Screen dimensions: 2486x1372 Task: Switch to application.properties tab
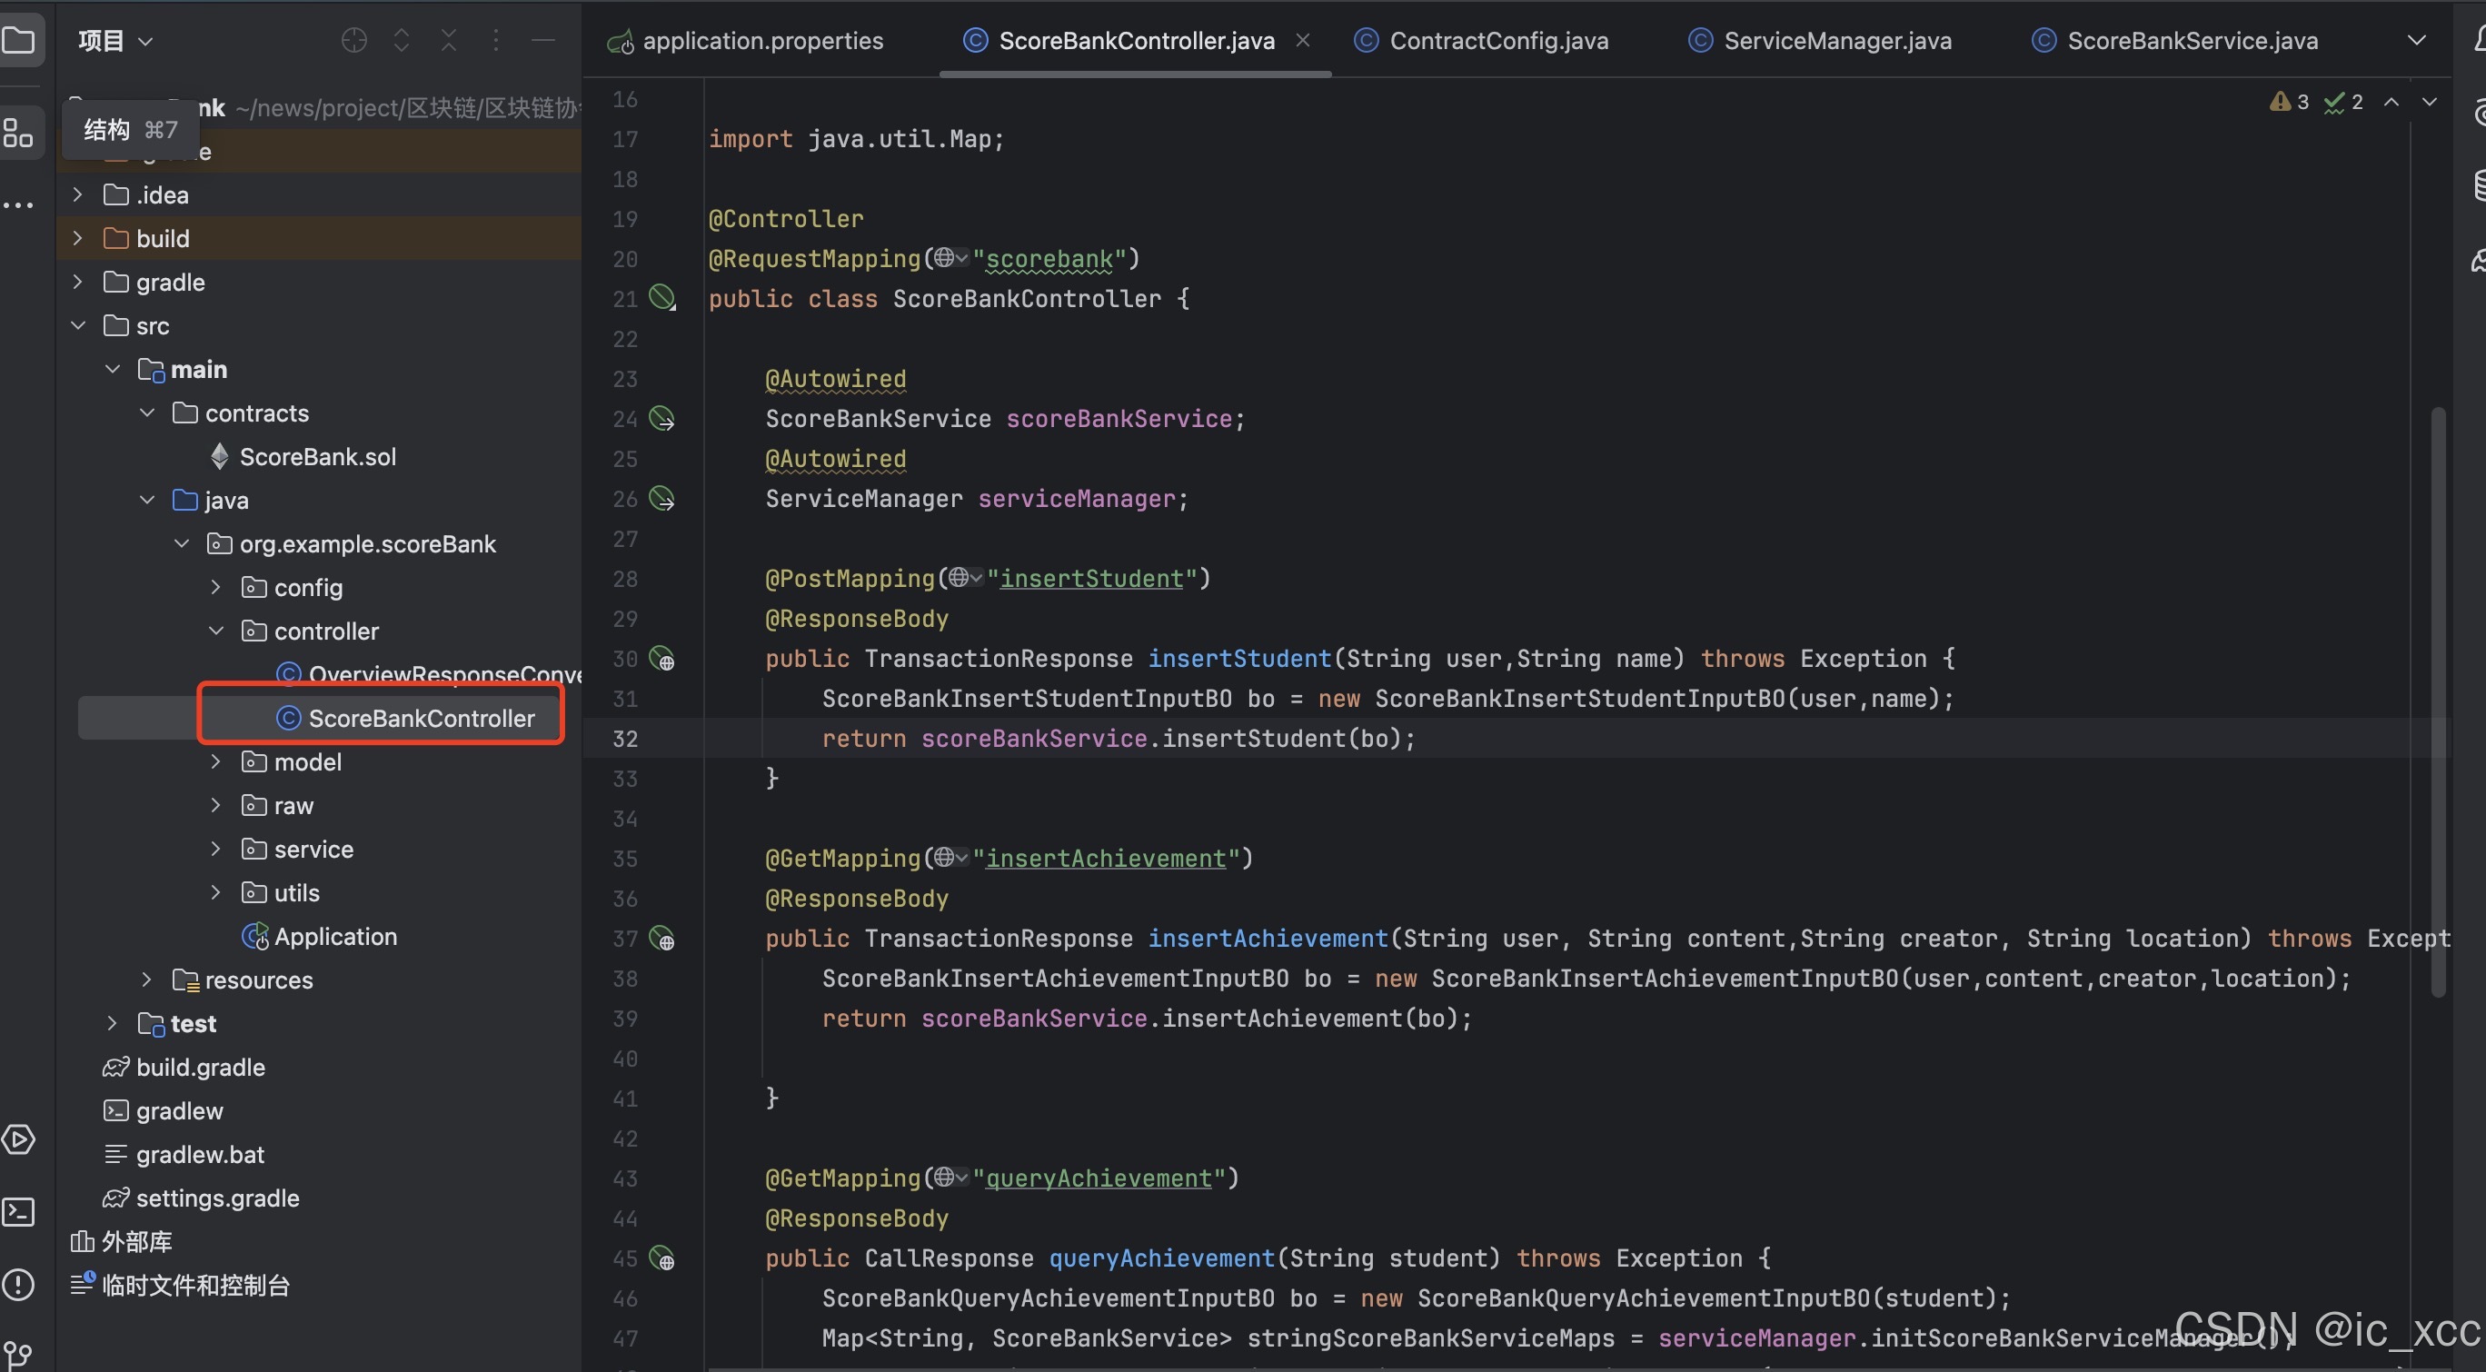tap(745, 41)
